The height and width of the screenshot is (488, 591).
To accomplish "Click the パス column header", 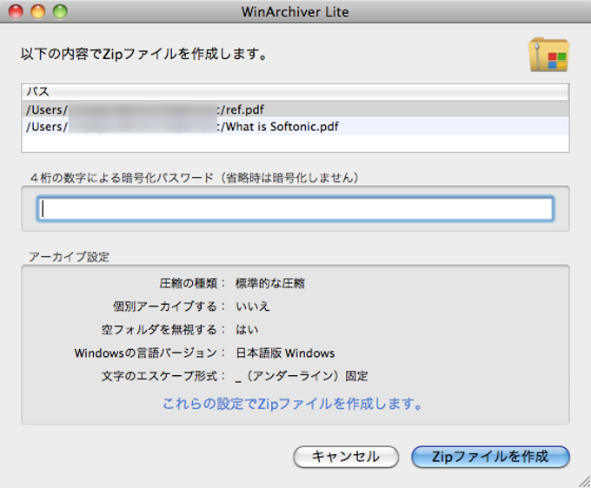I will 295,92.
